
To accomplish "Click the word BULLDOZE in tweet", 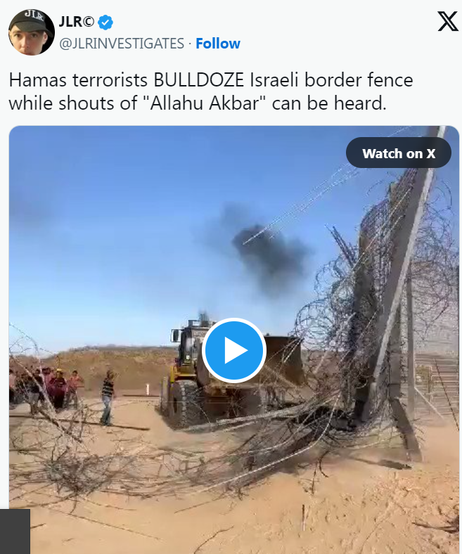I will click(x=199, y=80).
